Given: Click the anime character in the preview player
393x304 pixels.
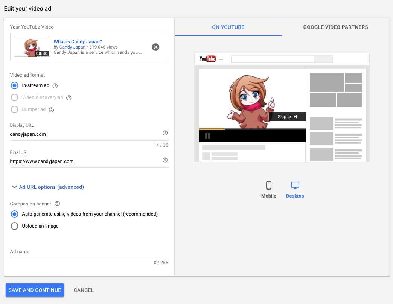Looking at the screenshot, I should click(251, 102).
